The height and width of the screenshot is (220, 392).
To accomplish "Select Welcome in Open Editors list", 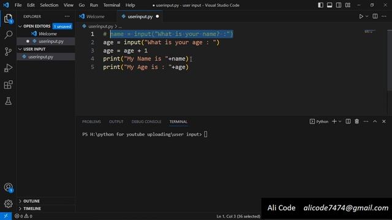I will tap(46, 34).
